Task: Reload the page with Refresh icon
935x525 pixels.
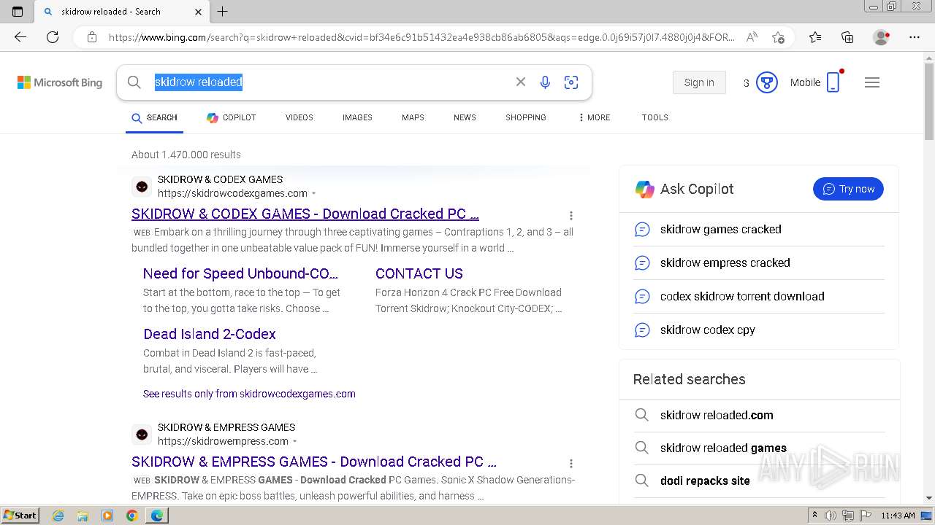Action: (53, 37)
